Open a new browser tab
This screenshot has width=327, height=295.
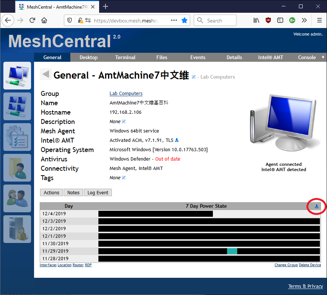(106, 6)
